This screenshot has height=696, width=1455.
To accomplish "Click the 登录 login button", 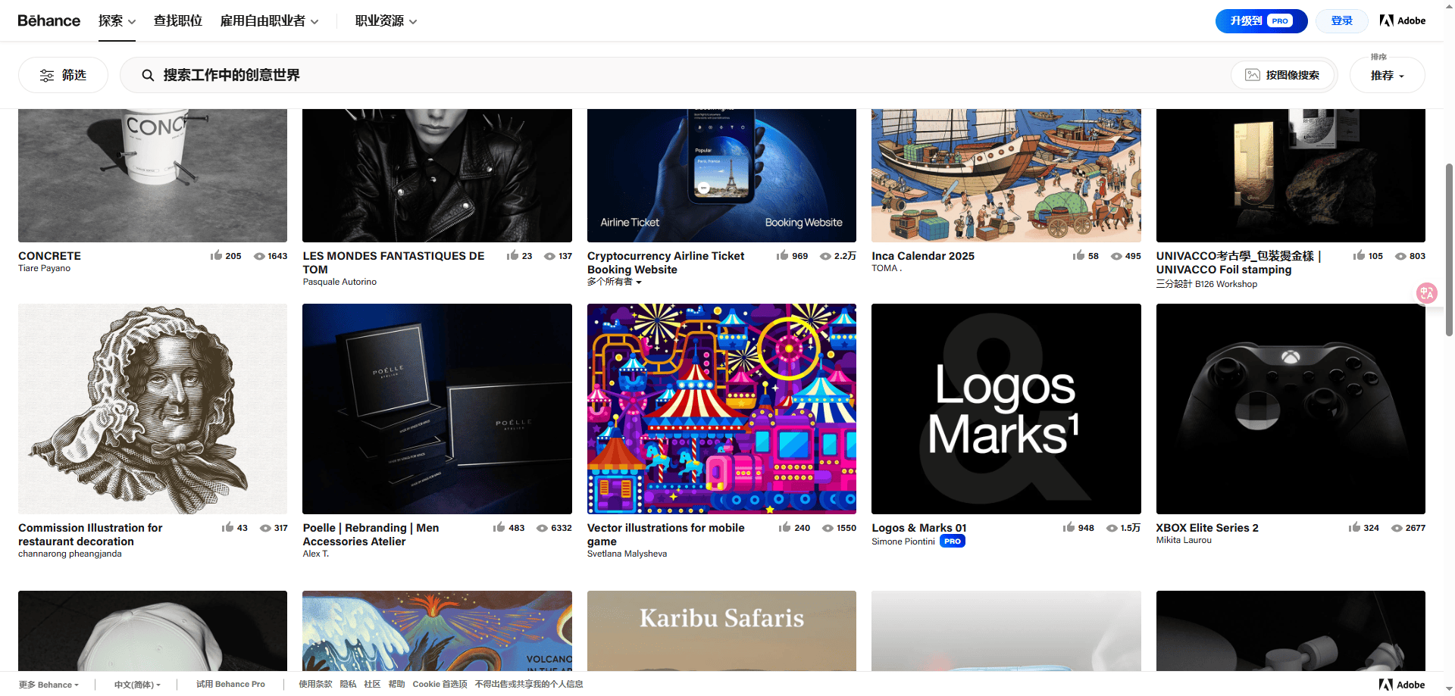I will click(1341, 21).
